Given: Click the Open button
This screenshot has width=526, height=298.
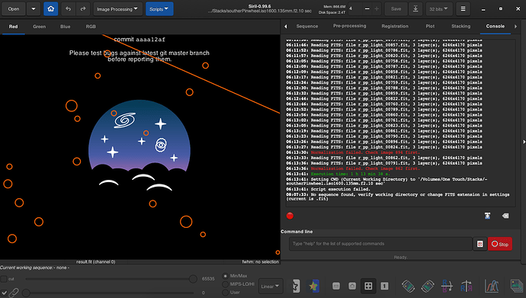Looking at the screenshot, I should click(14, 9).
